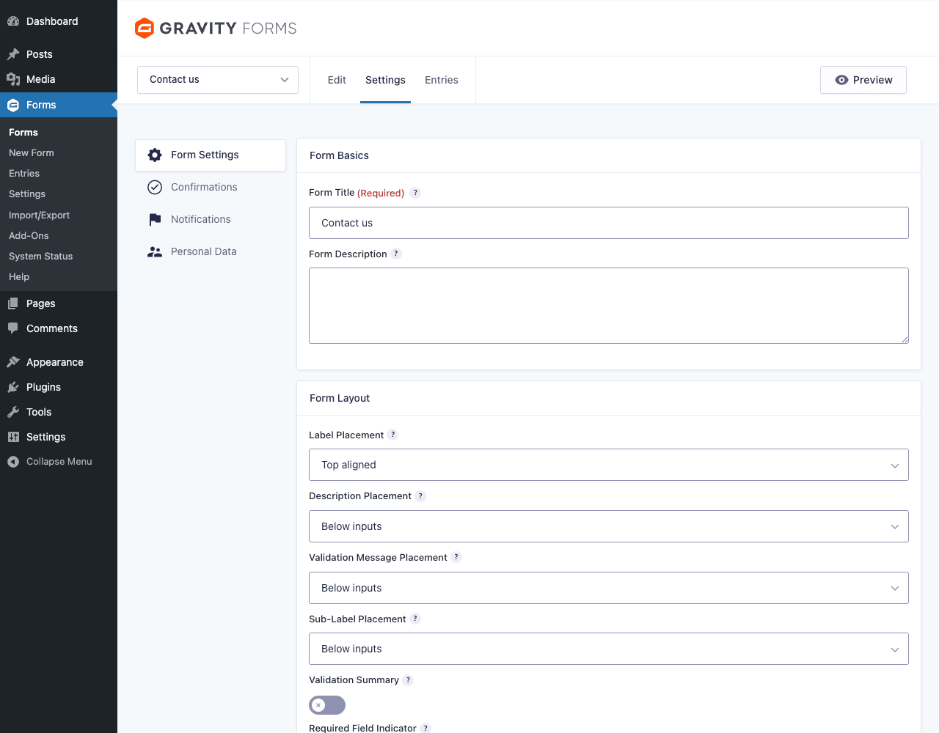Screen dimensions: 939x733
Task: Open help tooltip for Validation Summary
Action: pos(409,680)
